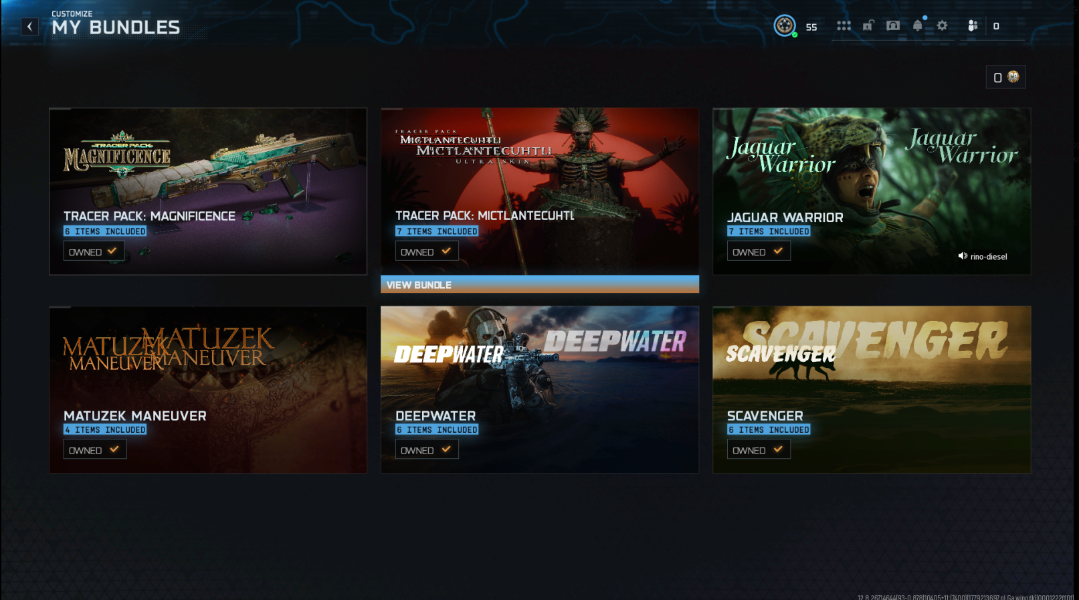Click "6 ITEMS INCLUDED" under Magnificence
Viewport: 1079px width, 600px height.
click(105, 231)
